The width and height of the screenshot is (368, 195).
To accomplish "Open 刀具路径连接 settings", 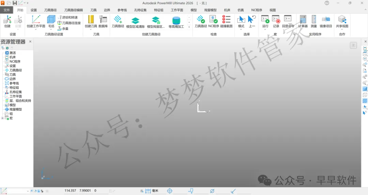I will click(69, 23).
